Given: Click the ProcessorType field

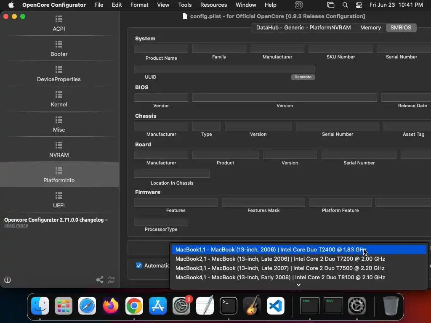Looking at the screenshot, I should point(161,221).
